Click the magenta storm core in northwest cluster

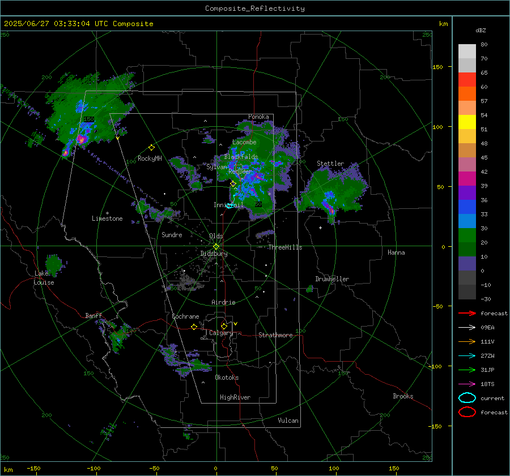point(81,139)
